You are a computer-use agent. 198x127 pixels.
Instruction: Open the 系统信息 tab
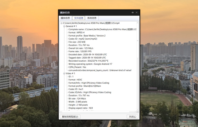92,18
